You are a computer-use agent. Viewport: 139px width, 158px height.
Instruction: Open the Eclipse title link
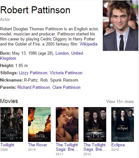(x=118, y=145)
